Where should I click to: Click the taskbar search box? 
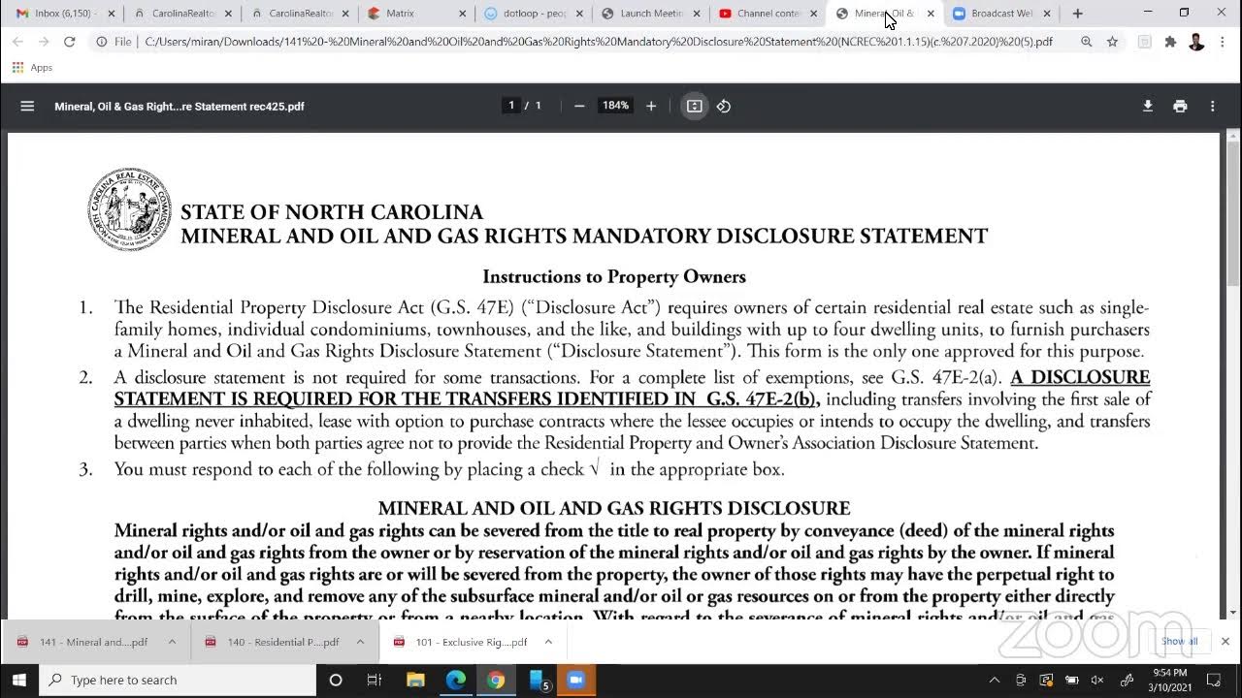tap(178, 680)
